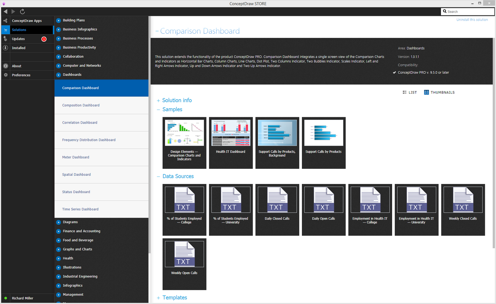Click the back navigation arrow
Image resolution: width=496 pixels, height=304 pixels.
point(5,12)
